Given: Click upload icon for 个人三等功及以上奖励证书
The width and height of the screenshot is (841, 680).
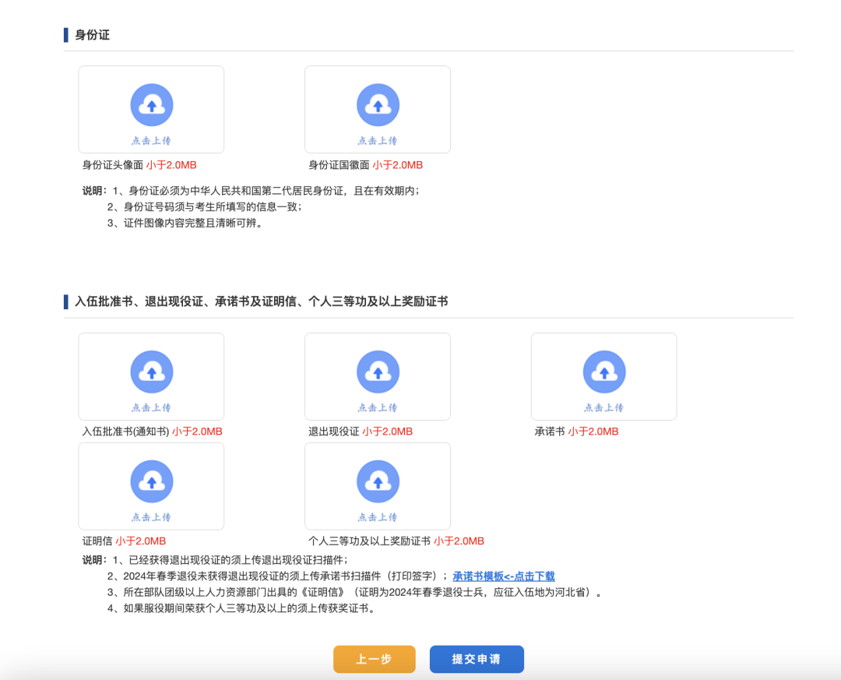Looking at the screenshot, I should [378, 480].
